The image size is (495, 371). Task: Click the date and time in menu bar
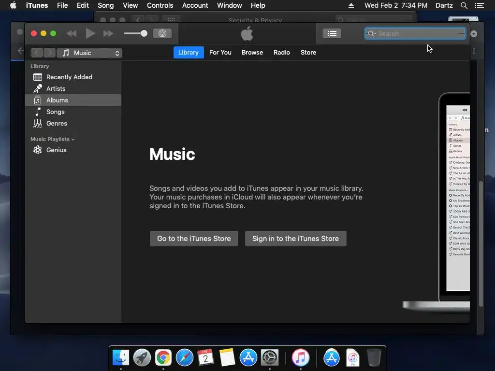(x=396, y=5)
